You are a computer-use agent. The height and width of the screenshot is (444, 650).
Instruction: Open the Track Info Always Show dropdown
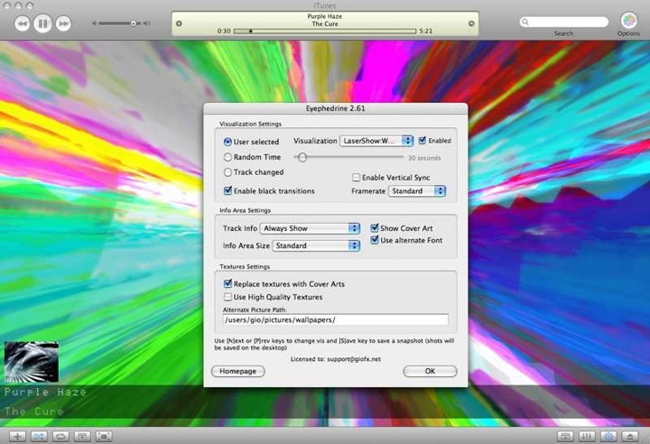310,228
